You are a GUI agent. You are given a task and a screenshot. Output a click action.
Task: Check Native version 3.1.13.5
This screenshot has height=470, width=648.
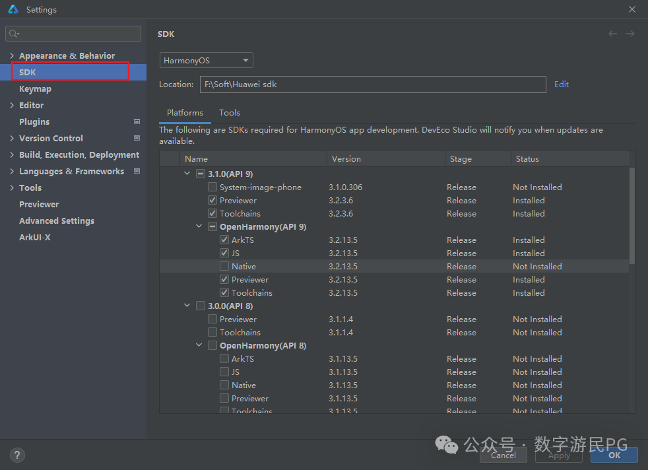(224, 385)
